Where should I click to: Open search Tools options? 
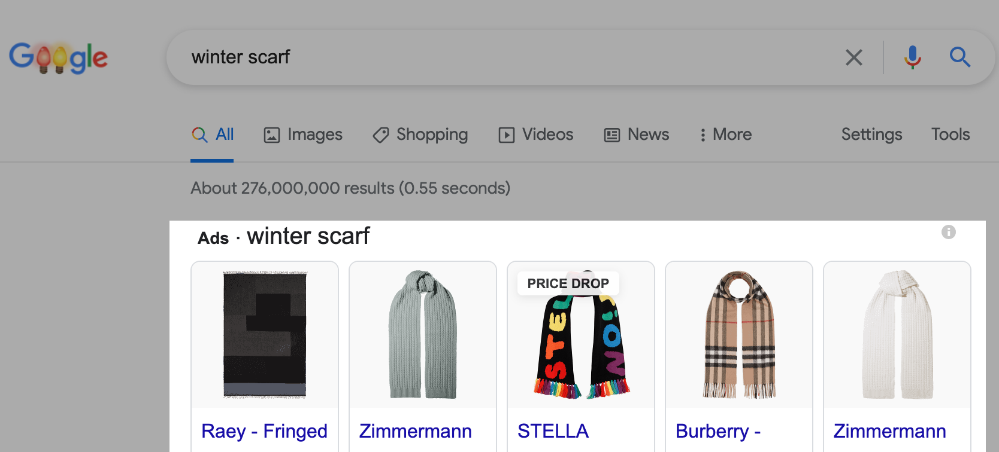point(950,135)
